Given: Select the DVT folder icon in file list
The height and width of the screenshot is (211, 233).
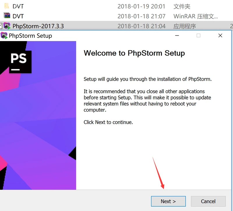Looking at the screenshot, I should pyautogui.click(x=6, y=6).
